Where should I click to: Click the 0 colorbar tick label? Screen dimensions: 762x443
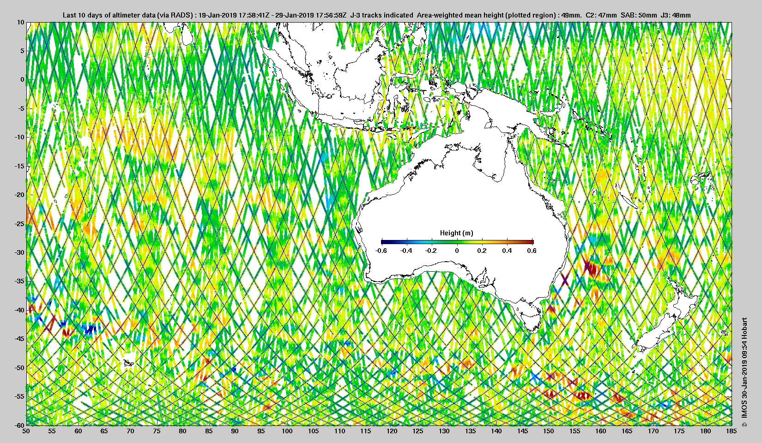(x=457, y=251)
